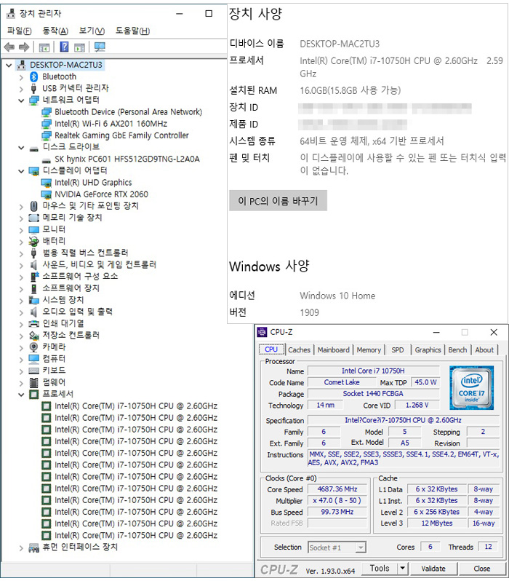Open the 보기(V) menu
This screenshot has height=581, width=509.
[x=92, y=31]
